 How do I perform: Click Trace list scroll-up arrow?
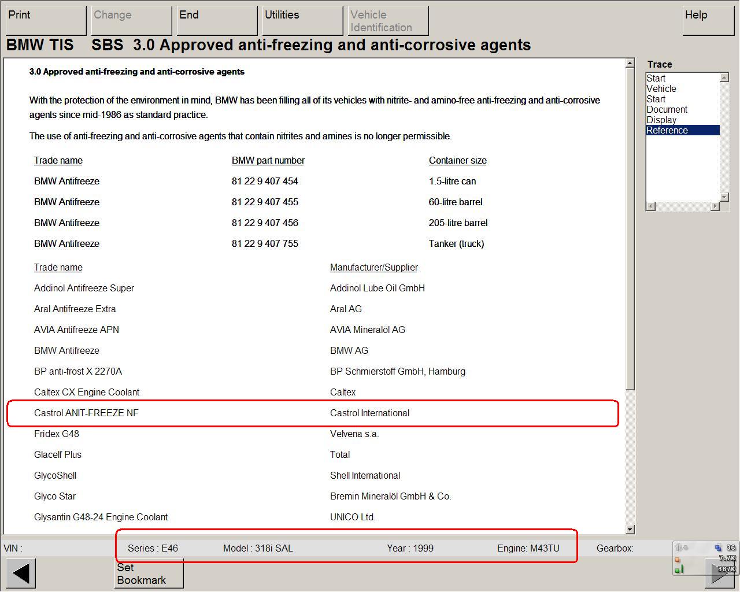pos(724,77)
